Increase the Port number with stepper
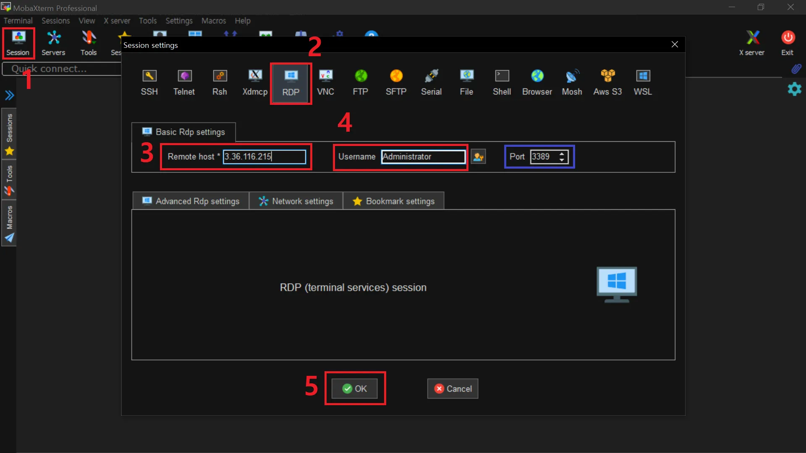The height and width of the screenshot is (453, 806). click(562, 154)
